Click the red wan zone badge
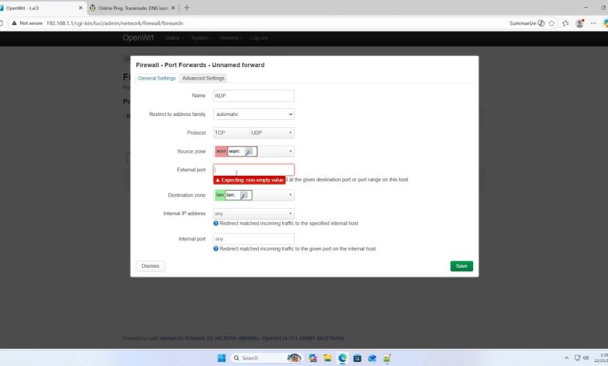 pos(221,151)
